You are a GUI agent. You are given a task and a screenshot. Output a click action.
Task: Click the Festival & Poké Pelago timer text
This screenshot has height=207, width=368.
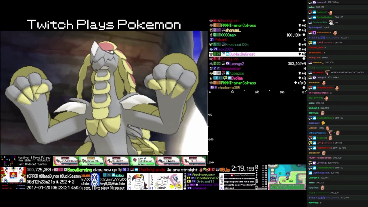pyautogui.click(x=34, y=161)
